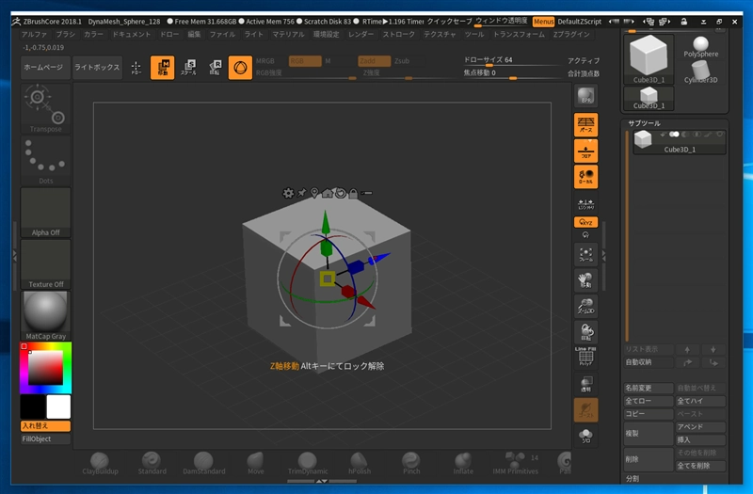Toggle PolyF Line Fill display
753x494 pixels.
585,357
